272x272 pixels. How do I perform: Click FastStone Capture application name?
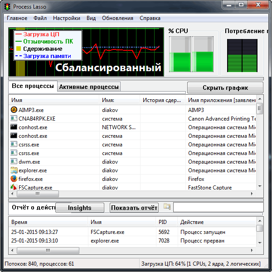(210, 188)
